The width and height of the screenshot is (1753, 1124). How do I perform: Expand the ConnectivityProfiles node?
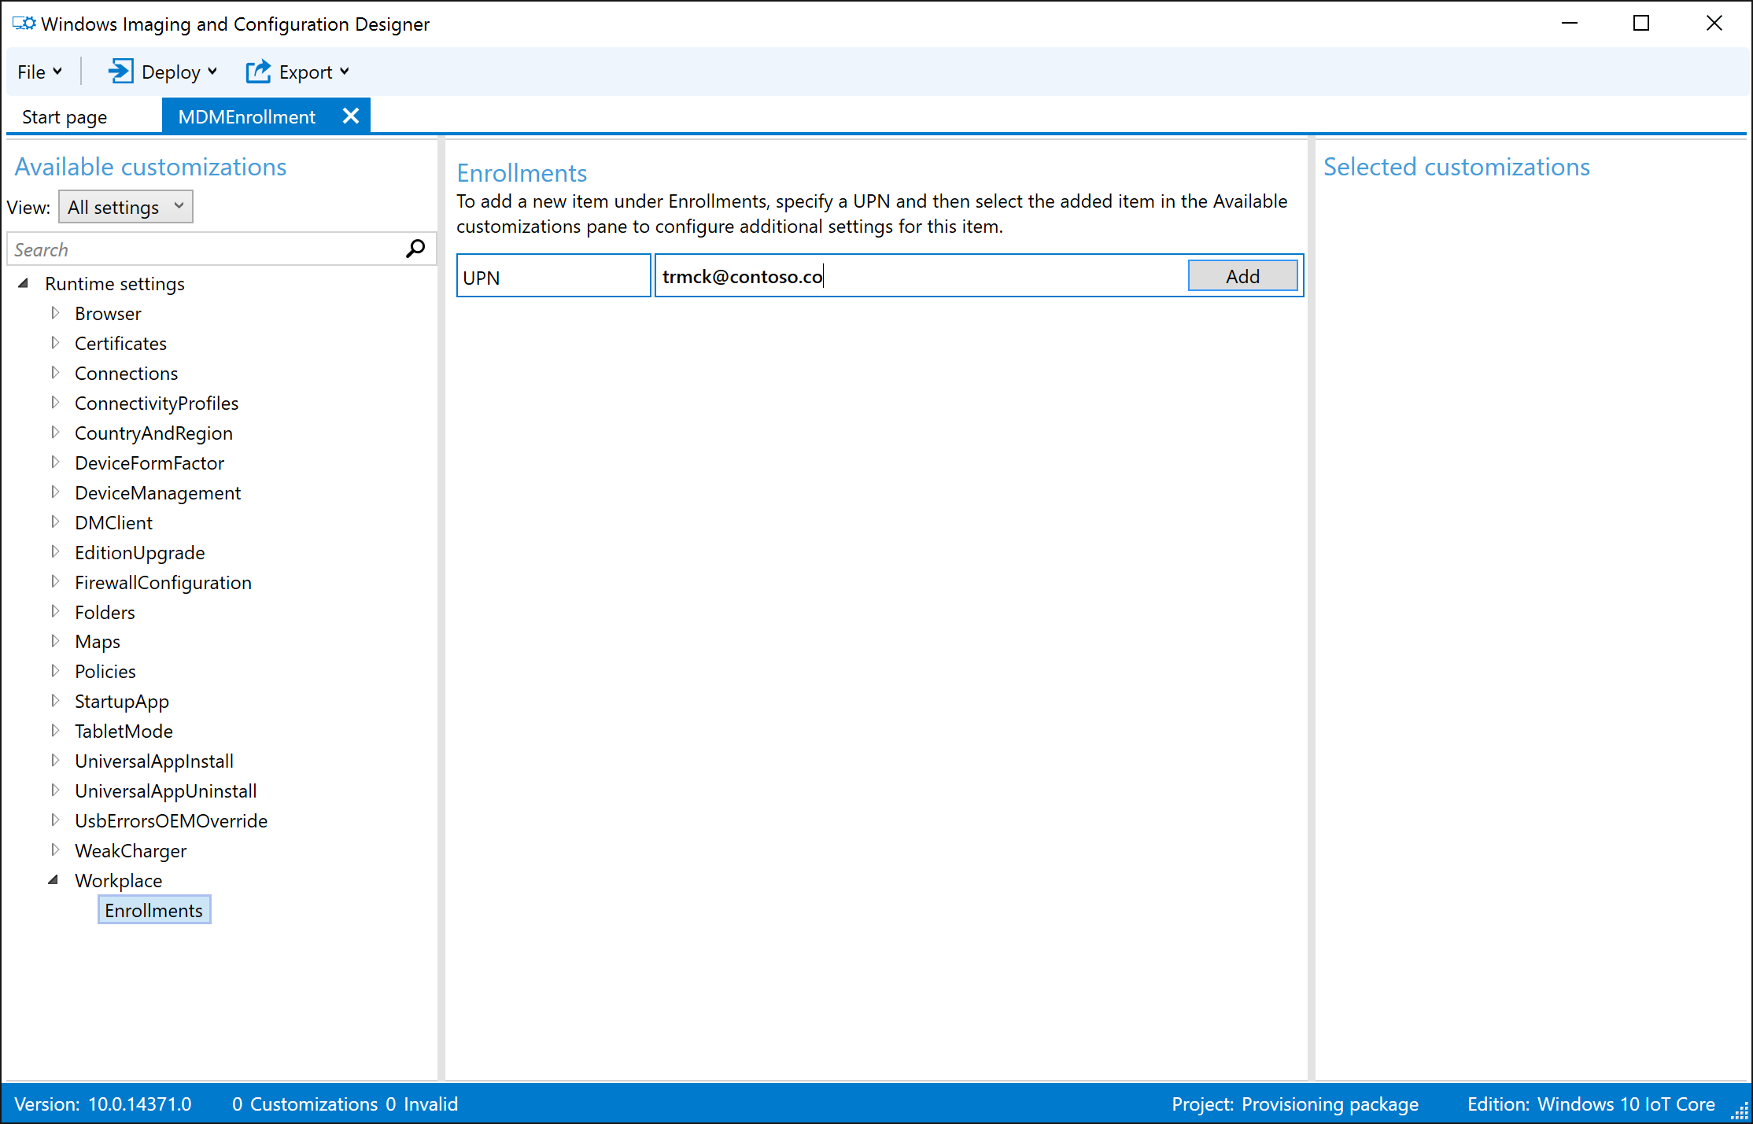click(x=55, y=403)
